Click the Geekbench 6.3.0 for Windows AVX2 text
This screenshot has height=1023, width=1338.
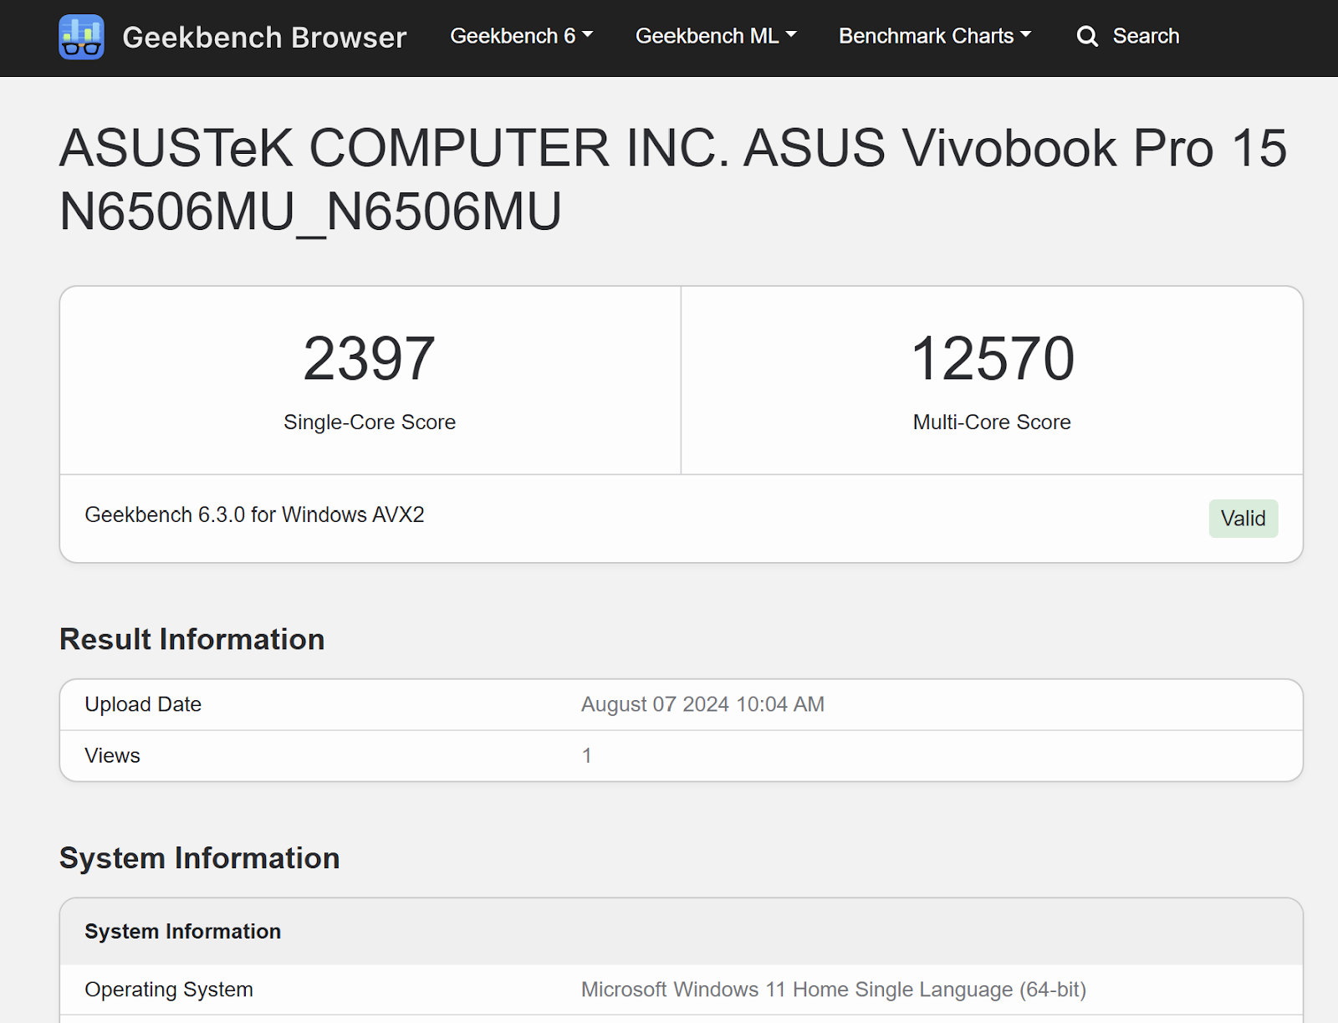coord(254,514)
